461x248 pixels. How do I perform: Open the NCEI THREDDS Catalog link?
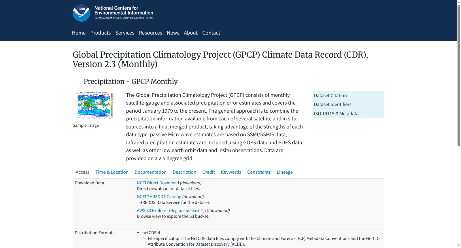click(159, 197)
